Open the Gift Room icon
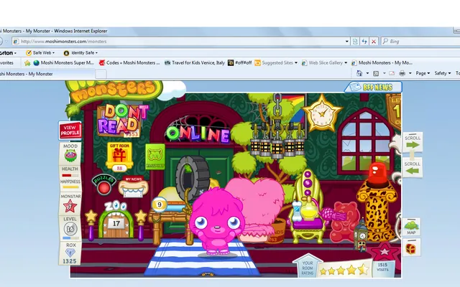Viewport: 460px width, 287px height. point(119,157)
